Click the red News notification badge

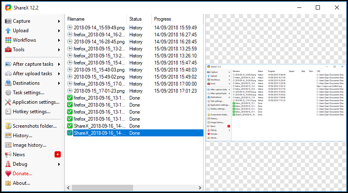tap(57, 155)
